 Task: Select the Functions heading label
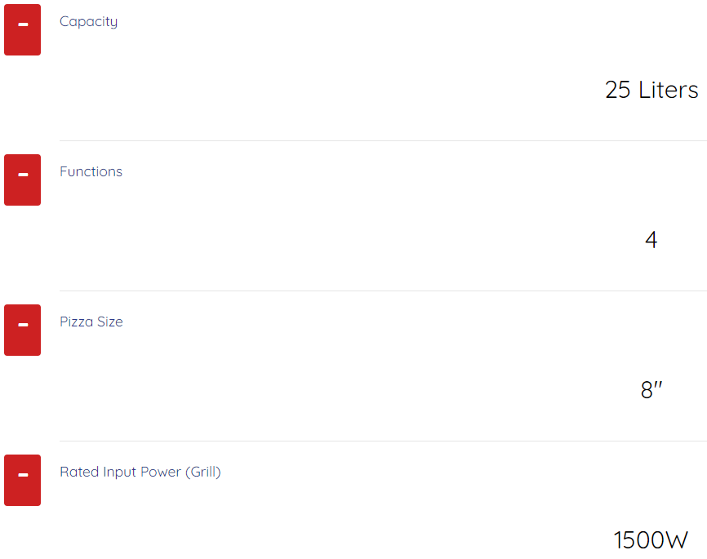[91, 171]
